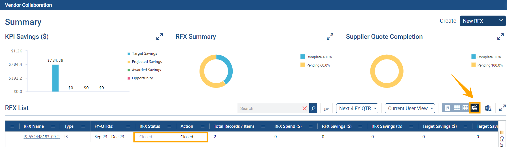Sort by the RFX Spend ($) header
This screenshot has width=507, height=147.
[288, 126]
